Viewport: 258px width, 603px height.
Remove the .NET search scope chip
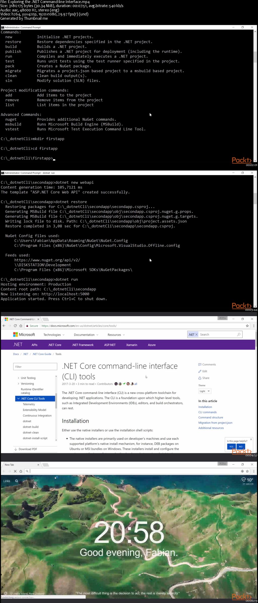197,334
